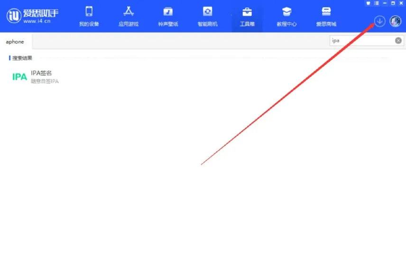Close the 爱思助手 window

pyautogui.click(x=401, y=3)
